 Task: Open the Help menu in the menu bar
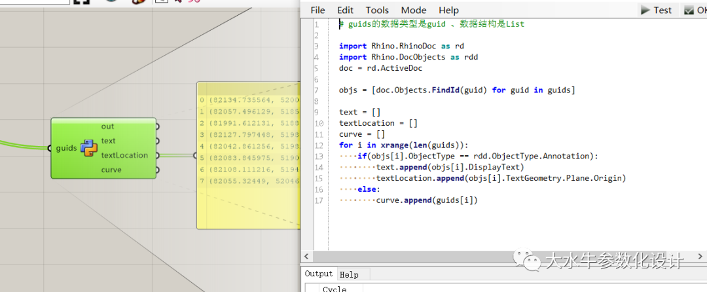[448, 10]
